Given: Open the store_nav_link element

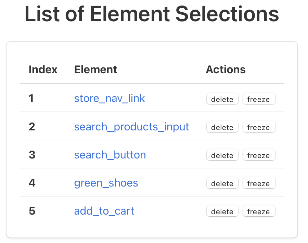Looking at the screenshot, I should pos(110,99).
